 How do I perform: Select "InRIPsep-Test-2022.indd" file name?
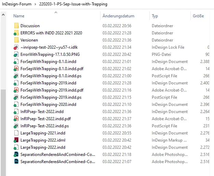(42, 112)
